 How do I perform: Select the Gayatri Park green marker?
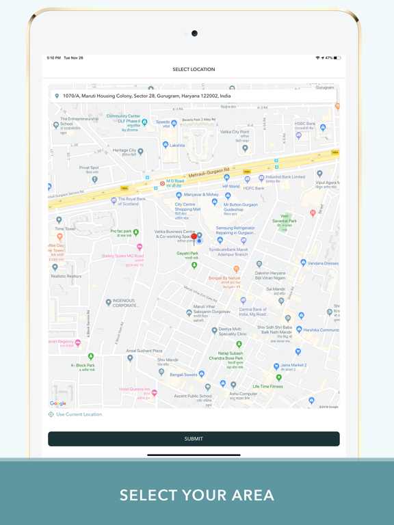[194, 265]
